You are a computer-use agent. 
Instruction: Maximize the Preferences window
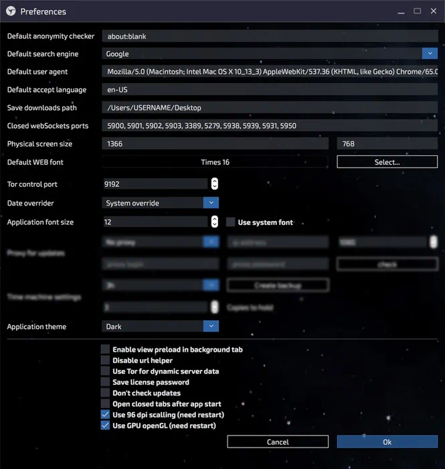(x=417, y=11)
